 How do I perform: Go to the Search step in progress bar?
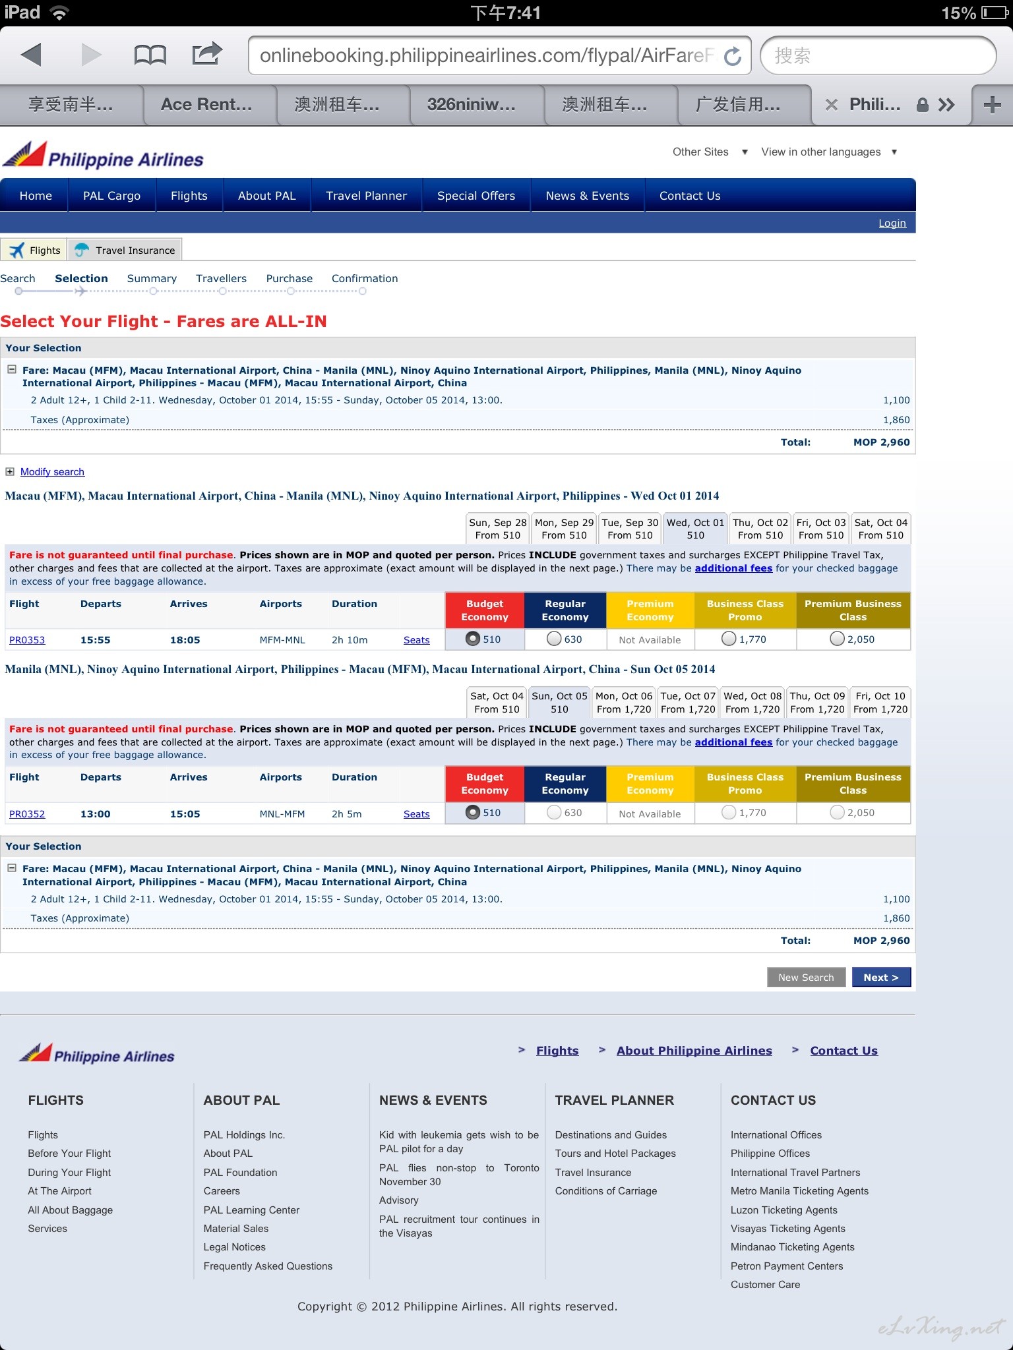click(x=18, y=279)
